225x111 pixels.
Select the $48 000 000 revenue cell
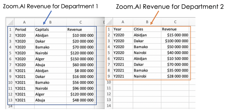(80, 100)
